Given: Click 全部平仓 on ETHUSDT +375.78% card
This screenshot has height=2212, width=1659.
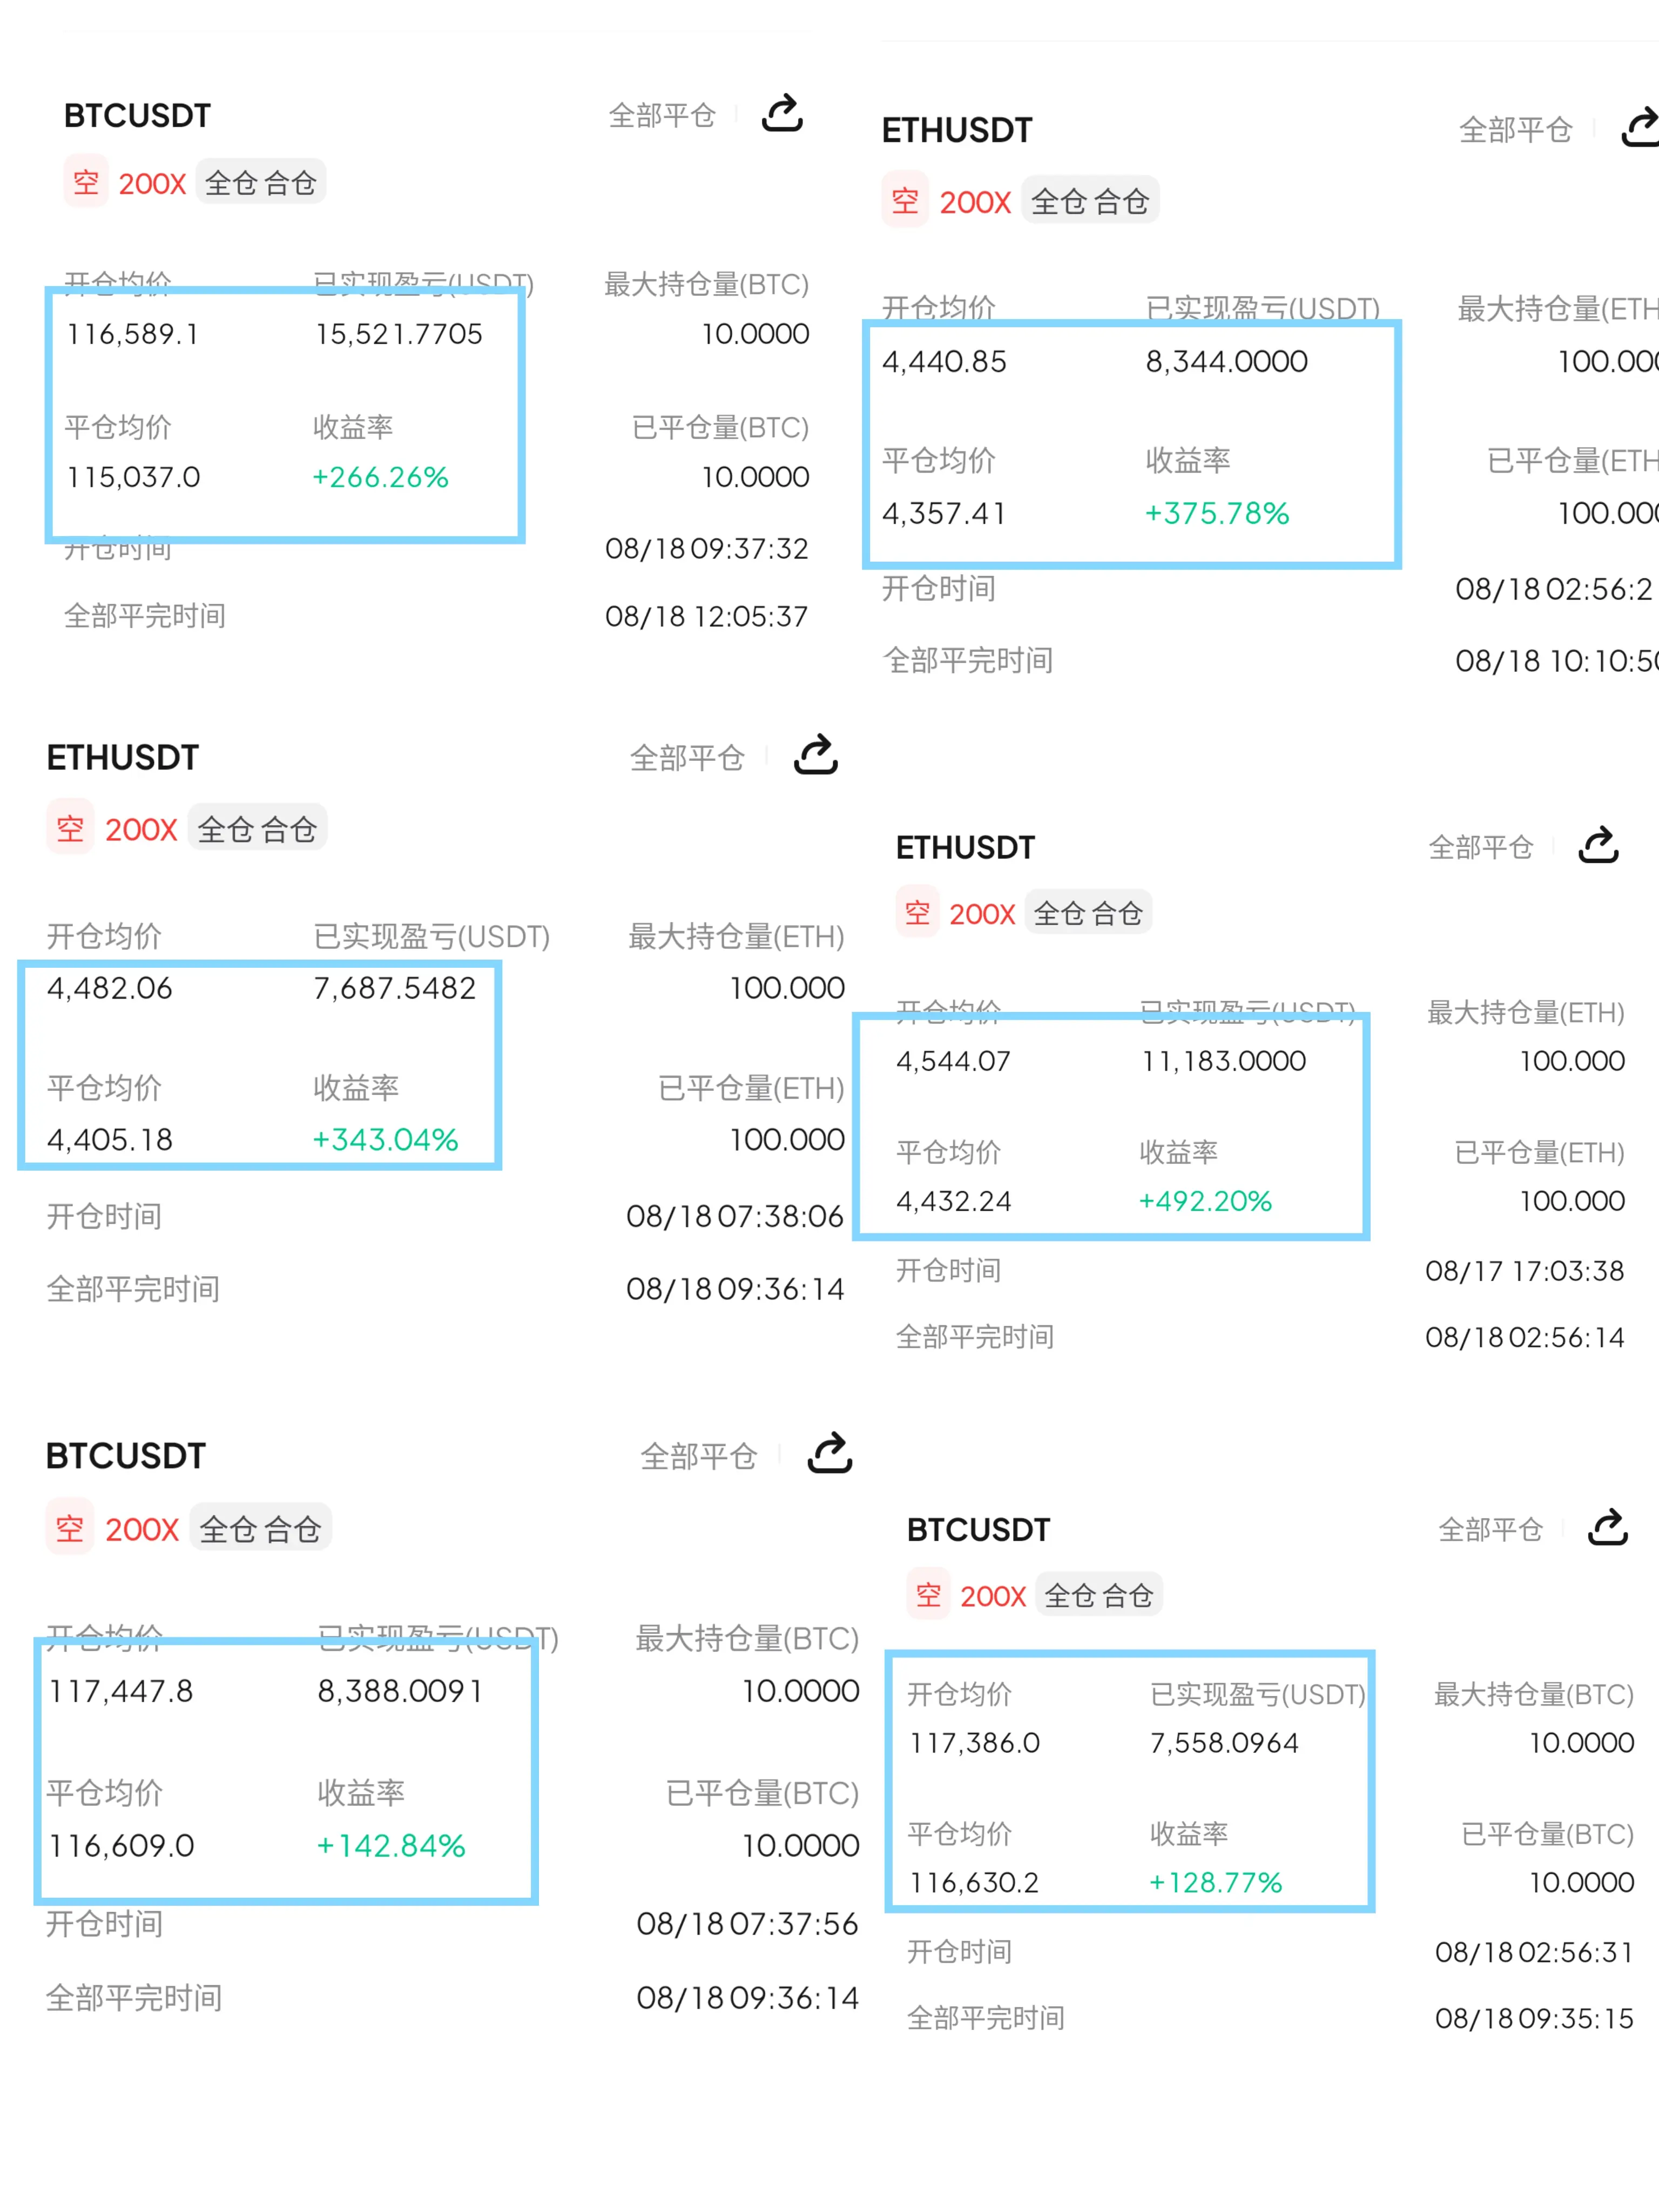Looking at the screenshot, I should point(1515,130).
